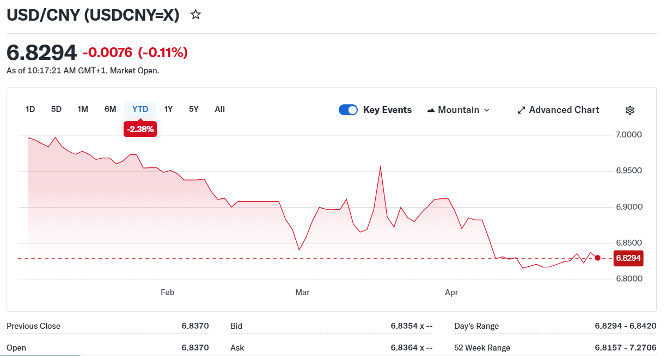Image resolution: width=666 pixels, height=356 pixels.
Task: Click the USD/CNY (USDCNY=X) title
Action: pyautogui.click(x=93, y=15)
